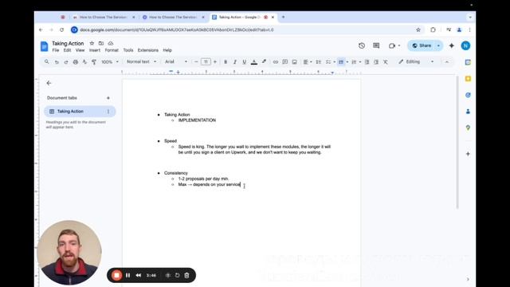Screen dimensions: 510x287
Task: Select the Taking Action document tab
Action: [x=80, y=112]
